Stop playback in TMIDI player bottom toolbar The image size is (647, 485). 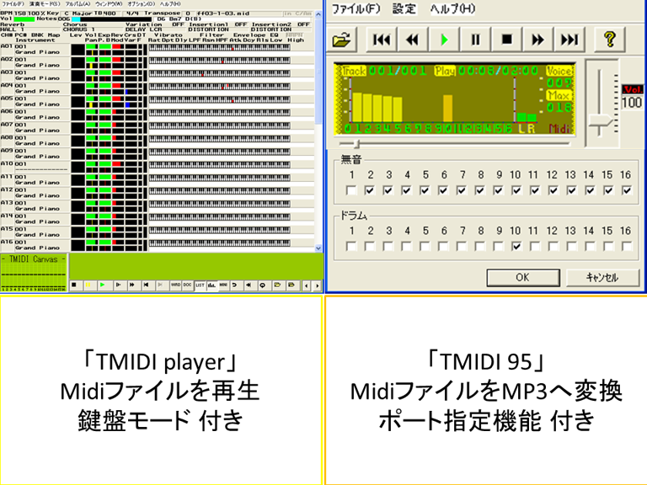[74, 285]
